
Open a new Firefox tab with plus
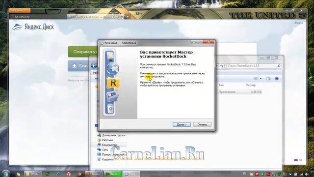coord(128,17)
